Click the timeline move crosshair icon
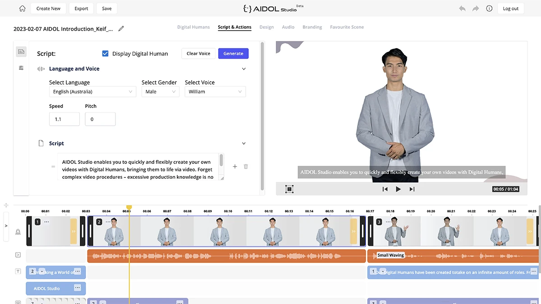This screenshot has width=541, height=304. (x=6, y=205)
